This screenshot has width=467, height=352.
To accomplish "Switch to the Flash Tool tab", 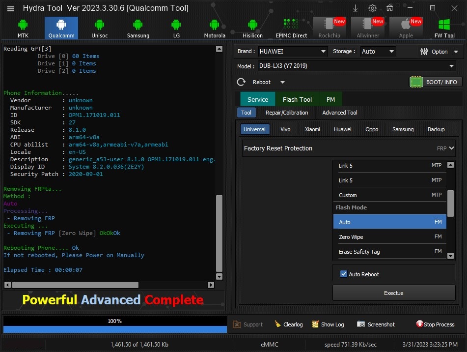I will (297, 99).
